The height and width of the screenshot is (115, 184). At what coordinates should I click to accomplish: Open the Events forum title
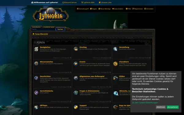[82, 62]
